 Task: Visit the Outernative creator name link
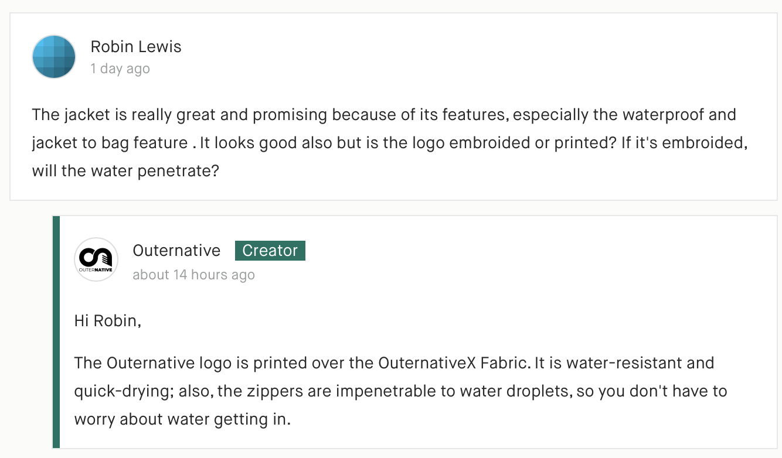pos(176,251)
